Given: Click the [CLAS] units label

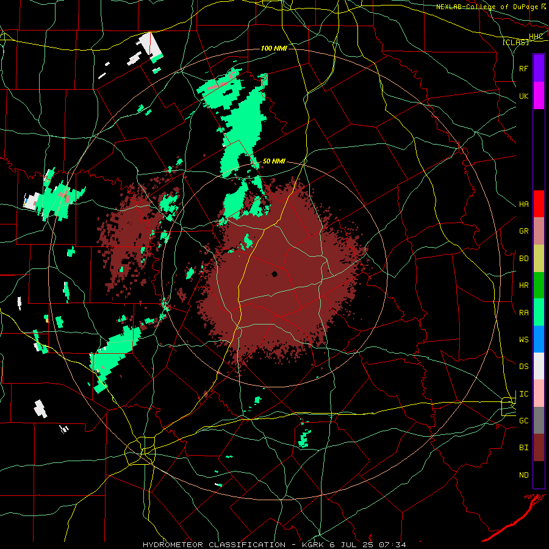Looking at the screenshot, I should tap(515, 42).
